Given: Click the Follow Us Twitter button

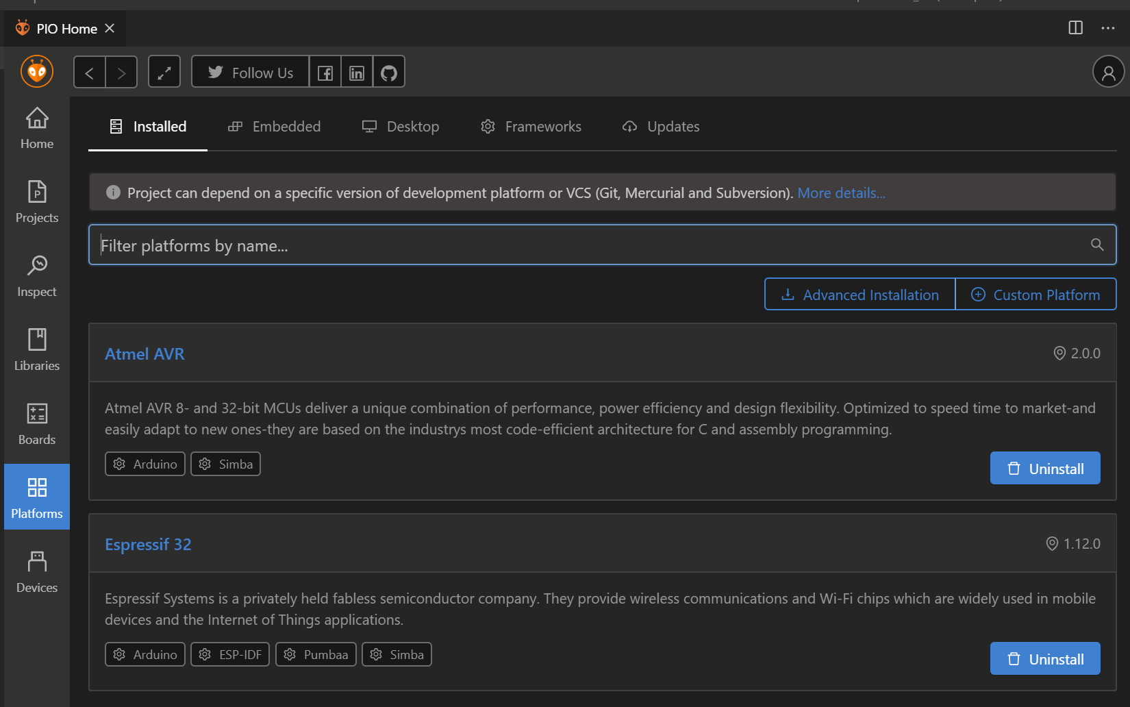Looking at the screenshot, I should click(251, 72).
